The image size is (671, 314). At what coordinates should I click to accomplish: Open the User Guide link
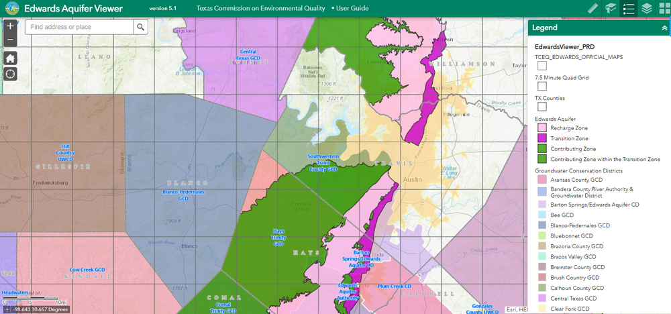coord(352,8)
